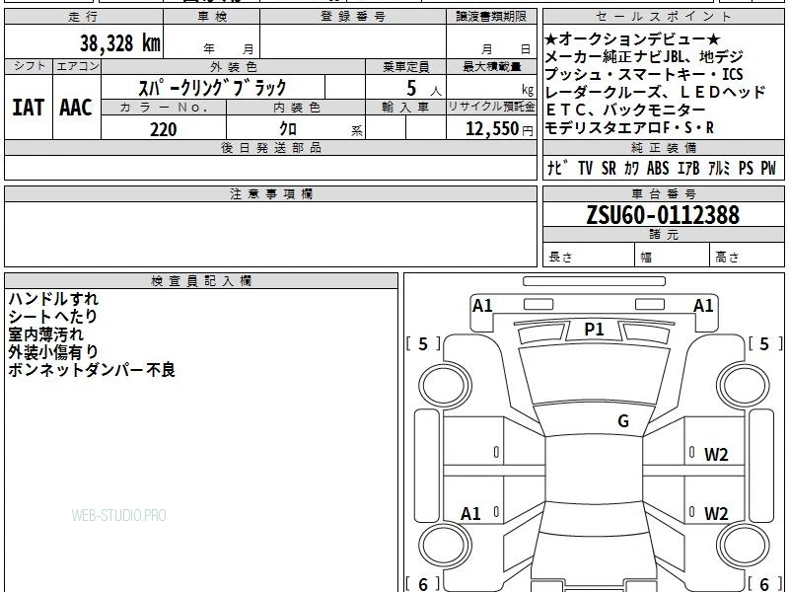
Task: Click the 譲渡書類期限 header
Action: point(491,17)
